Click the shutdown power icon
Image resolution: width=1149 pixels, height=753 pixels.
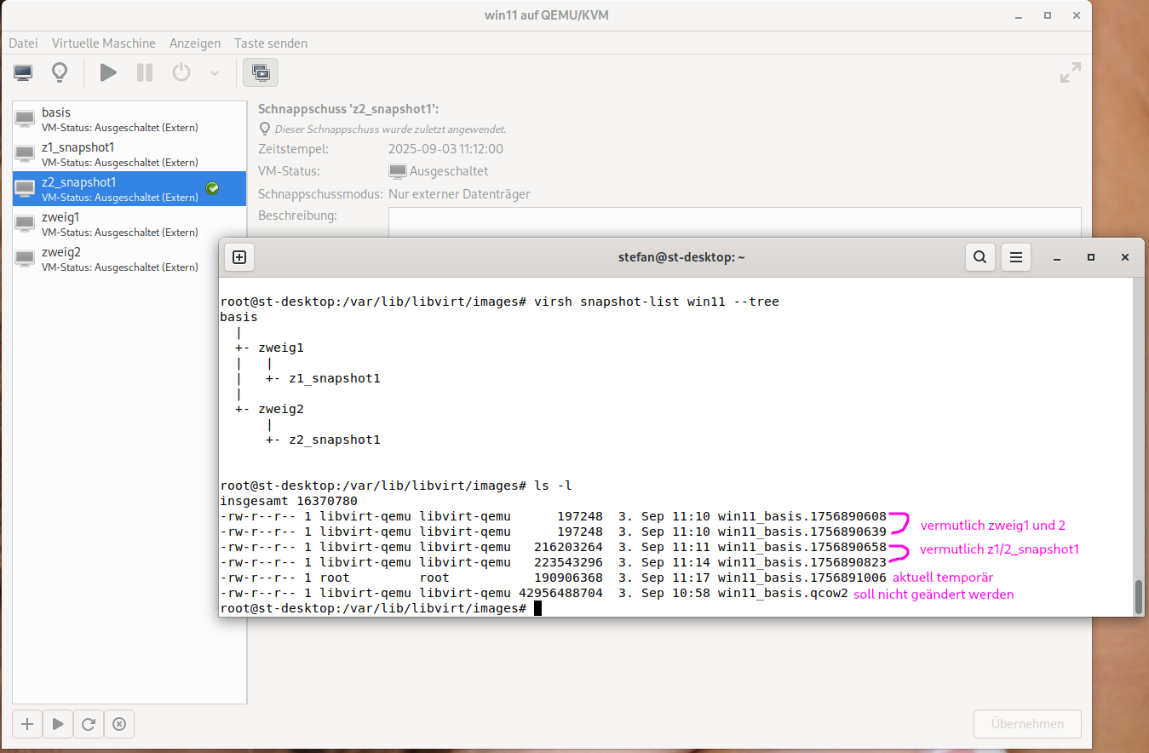point(181,73)
